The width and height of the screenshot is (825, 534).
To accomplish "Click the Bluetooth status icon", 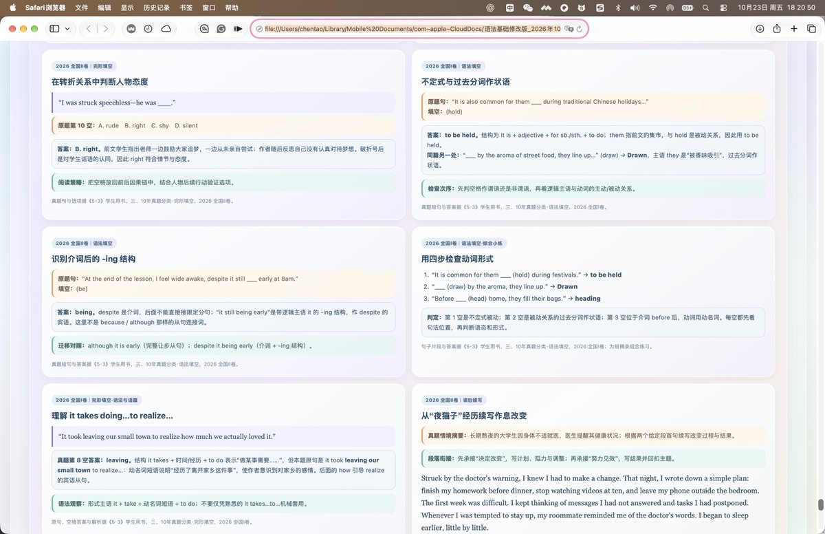I will (x=617, y=8).
